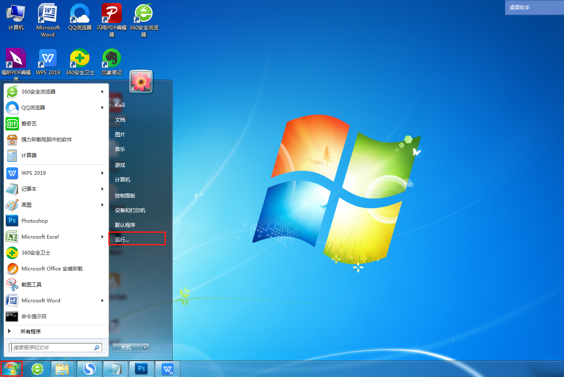The width and height of the screenshot is (564, 377).
Task: Select the 360安全浏览器 desktop shortcut
Action: click(144, 21)
